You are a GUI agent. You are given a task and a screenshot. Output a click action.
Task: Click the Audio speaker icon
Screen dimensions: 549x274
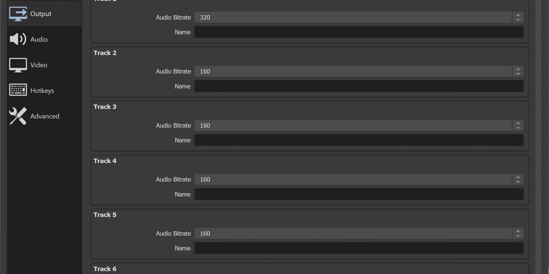click(x=18, y=39)
